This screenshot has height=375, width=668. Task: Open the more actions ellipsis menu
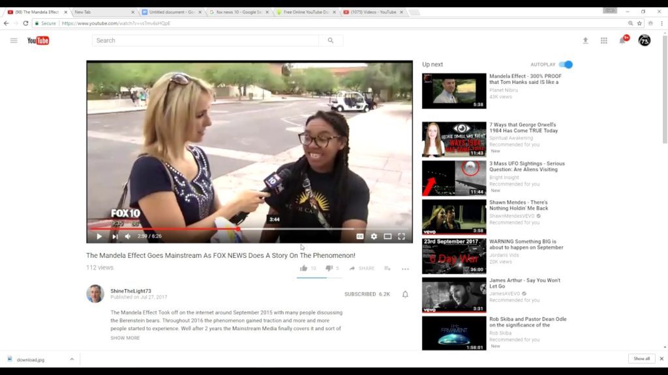pyautogui.click(x=405, y=269)
